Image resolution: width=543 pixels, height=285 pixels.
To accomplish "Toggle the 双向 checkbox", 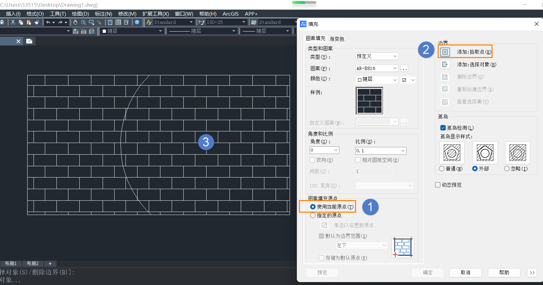I will (312, 160).
